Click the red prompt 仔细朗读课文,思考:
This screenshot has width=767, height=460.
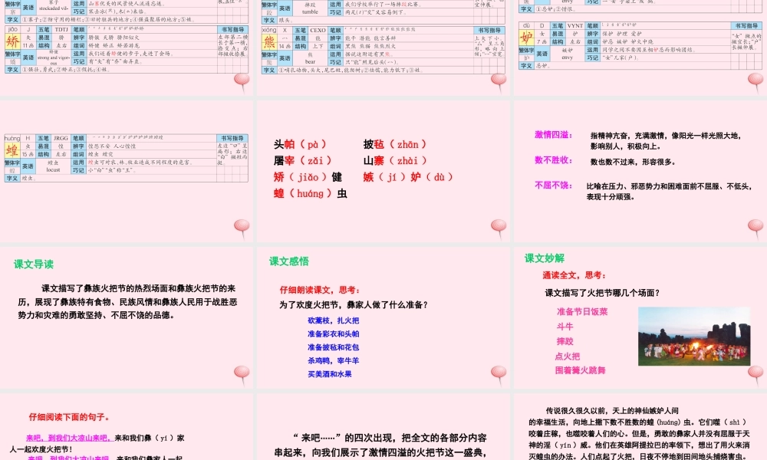tap(320, 290)
